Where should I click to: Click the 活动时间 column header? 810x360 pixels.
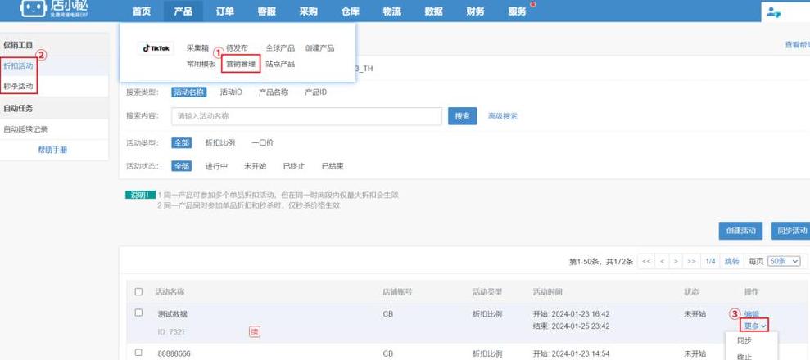click(548, 292)
